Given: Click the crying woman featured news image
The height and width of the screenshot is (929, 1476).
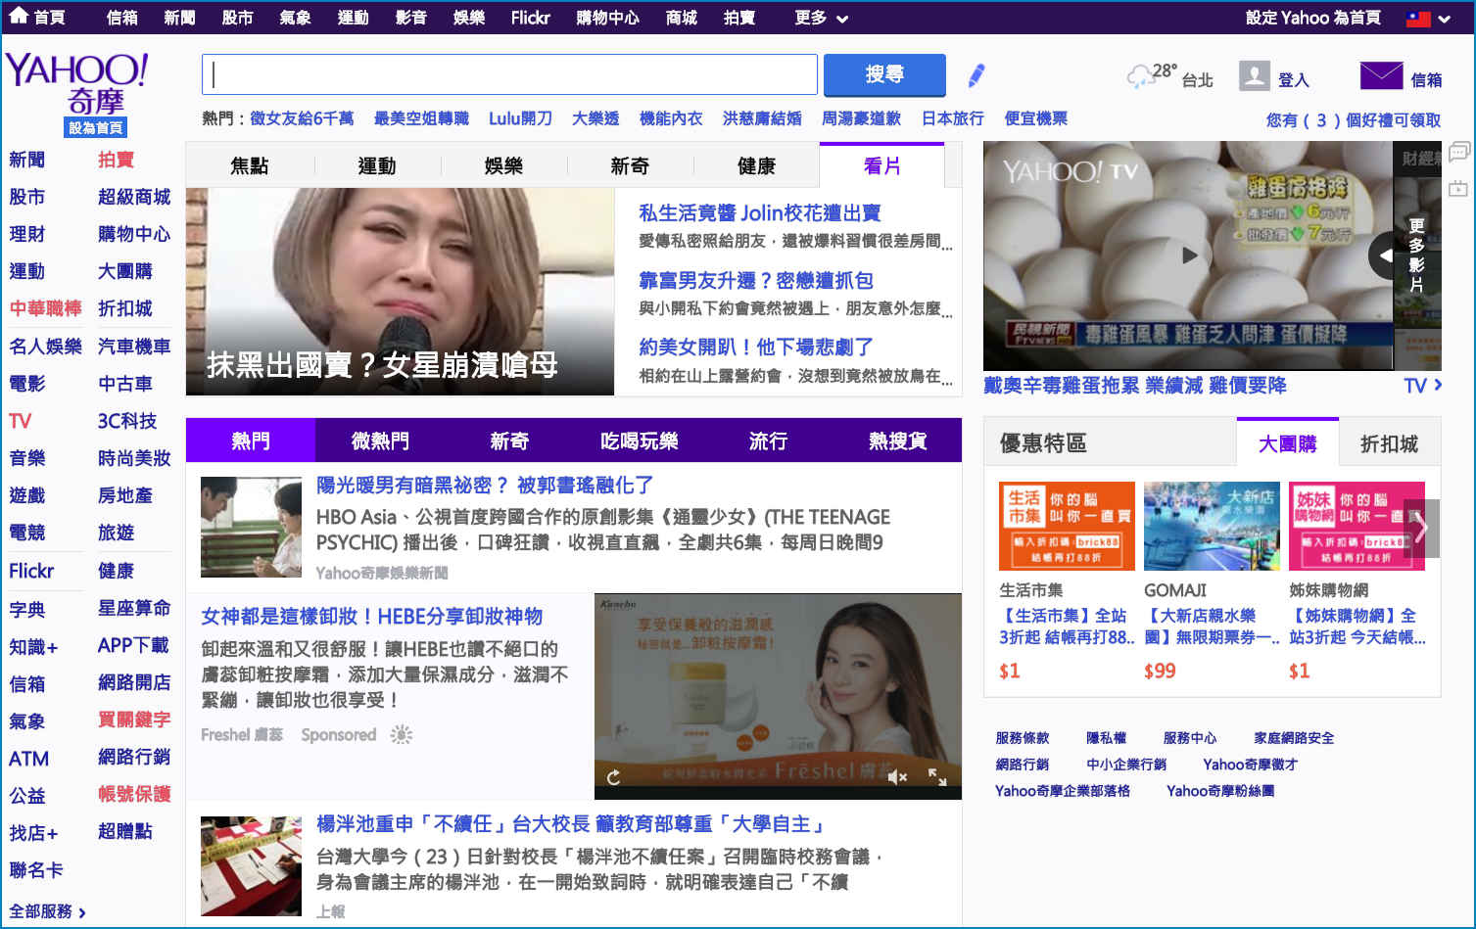Looking at the screenshot, I should pyautogui.click(x=400, y=292).
